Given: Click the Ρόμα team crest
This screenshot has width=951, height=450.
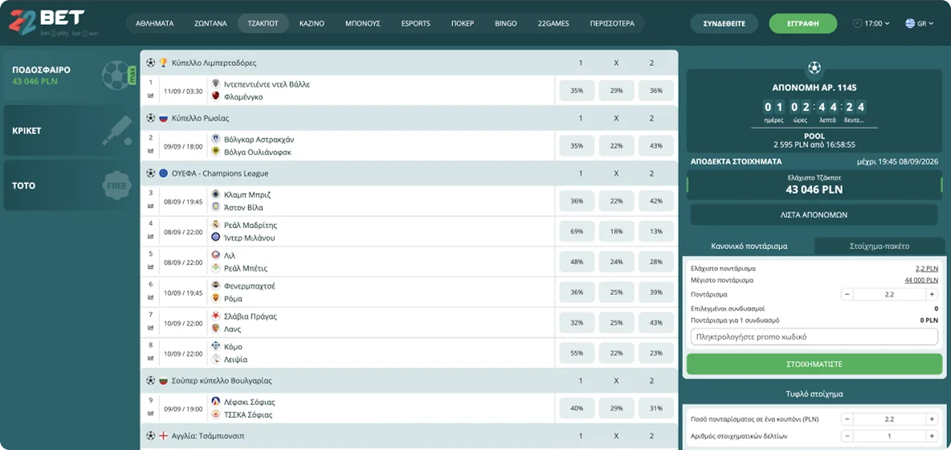Looking at the screenshot, I should pos(215,298).
